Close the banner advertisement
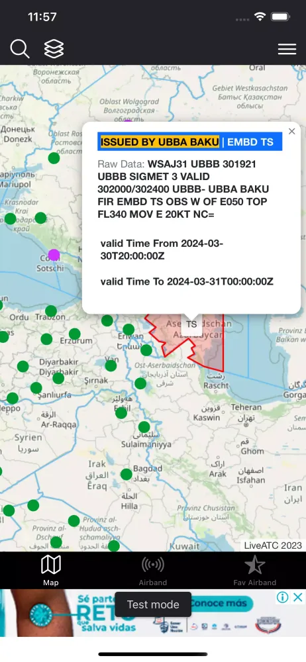 pyautogui.click(x=298, y=597)
